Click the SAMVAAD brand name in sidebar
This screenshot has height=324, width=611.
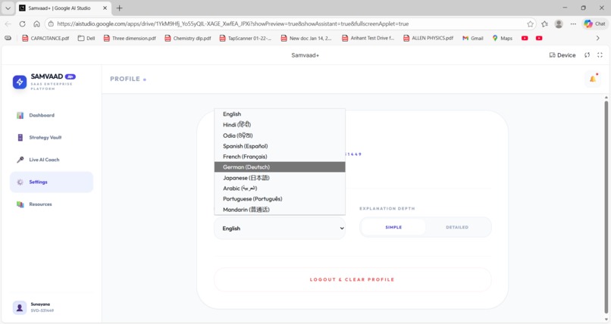tap(47, 76)
